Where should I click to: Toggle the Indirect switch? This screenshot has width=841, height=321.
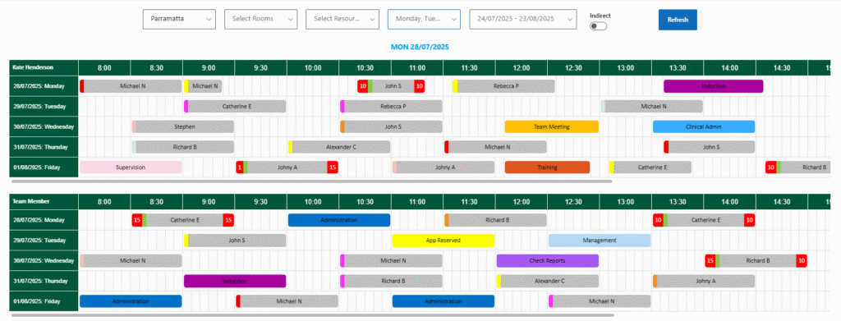tap(598, 26)
